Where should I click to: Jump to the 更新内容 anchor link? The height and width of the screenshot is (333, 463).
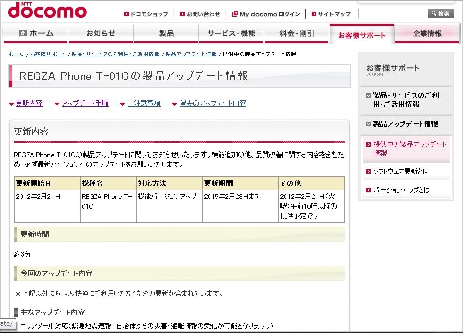point(29,104)
